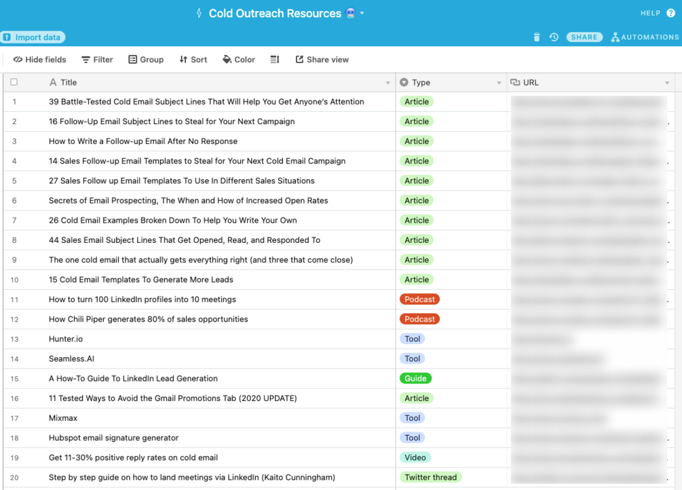
Task: Click the Tool tag for Hubspot generator
Action: click(x=412, y=438)
